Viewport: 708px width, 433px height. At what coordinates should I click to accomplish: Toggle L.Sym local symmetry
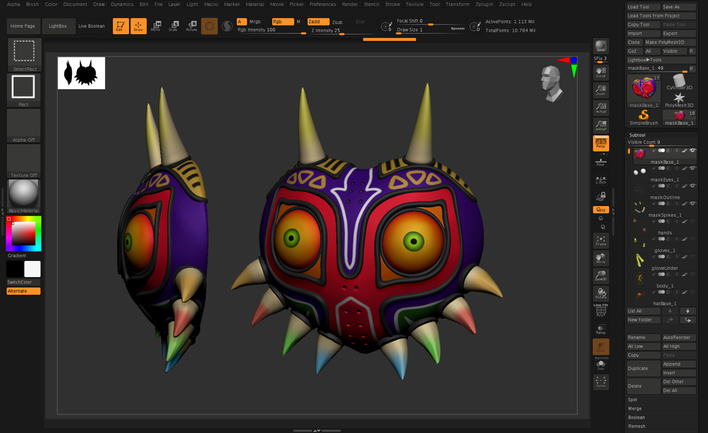pos(601,180)
